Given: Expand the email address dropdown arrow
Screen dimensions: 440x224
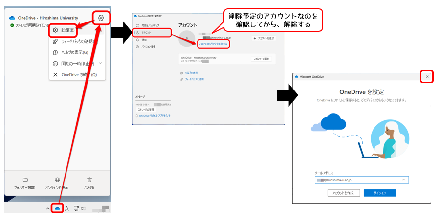Looking at the screenshot, I should point(403,180).
